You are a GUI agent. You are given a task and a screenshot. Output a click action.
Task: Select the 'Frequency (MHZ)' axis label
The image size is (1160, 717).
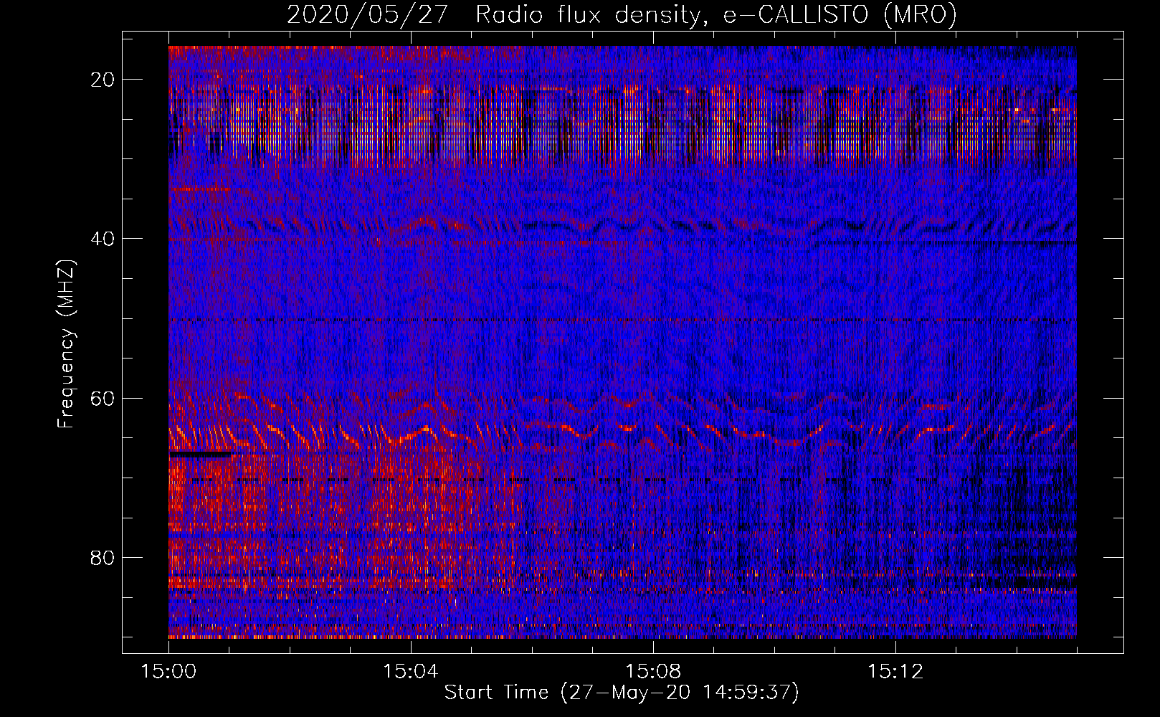click(x=66, y=344)
